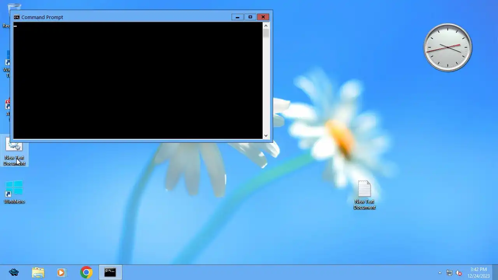
Task: Click the muted speaker tray icon
Action: pos(459,273)
